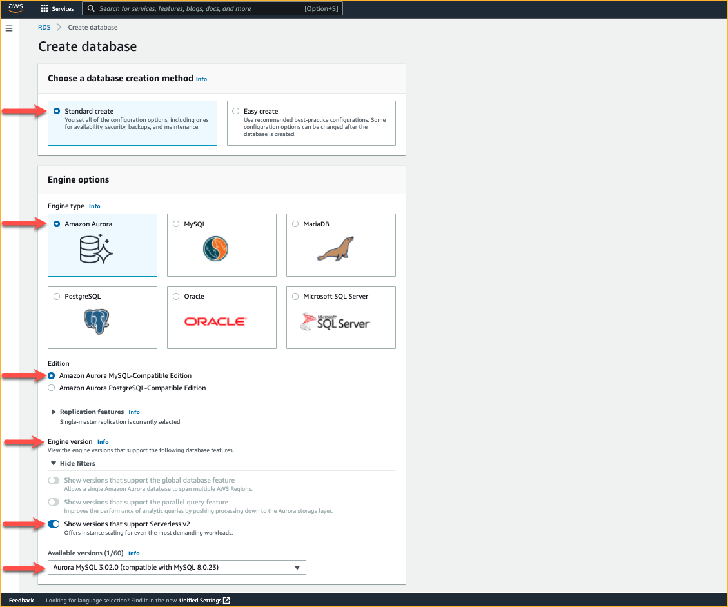The width and height of the screenshot is (728, 607).
Task: Click the Microsoft SQL Server logo
Action: pos(335,321)
